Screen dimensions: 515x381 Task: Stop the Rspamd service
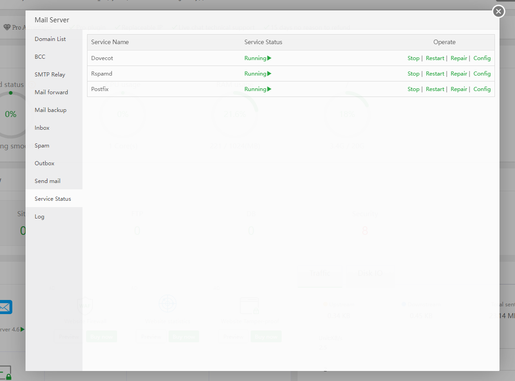(x=413, y=73)
